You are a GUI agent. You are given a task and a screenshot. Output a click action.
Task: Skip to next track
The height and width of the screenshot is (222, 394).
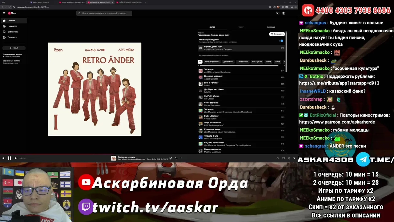[x=16, y=158]
